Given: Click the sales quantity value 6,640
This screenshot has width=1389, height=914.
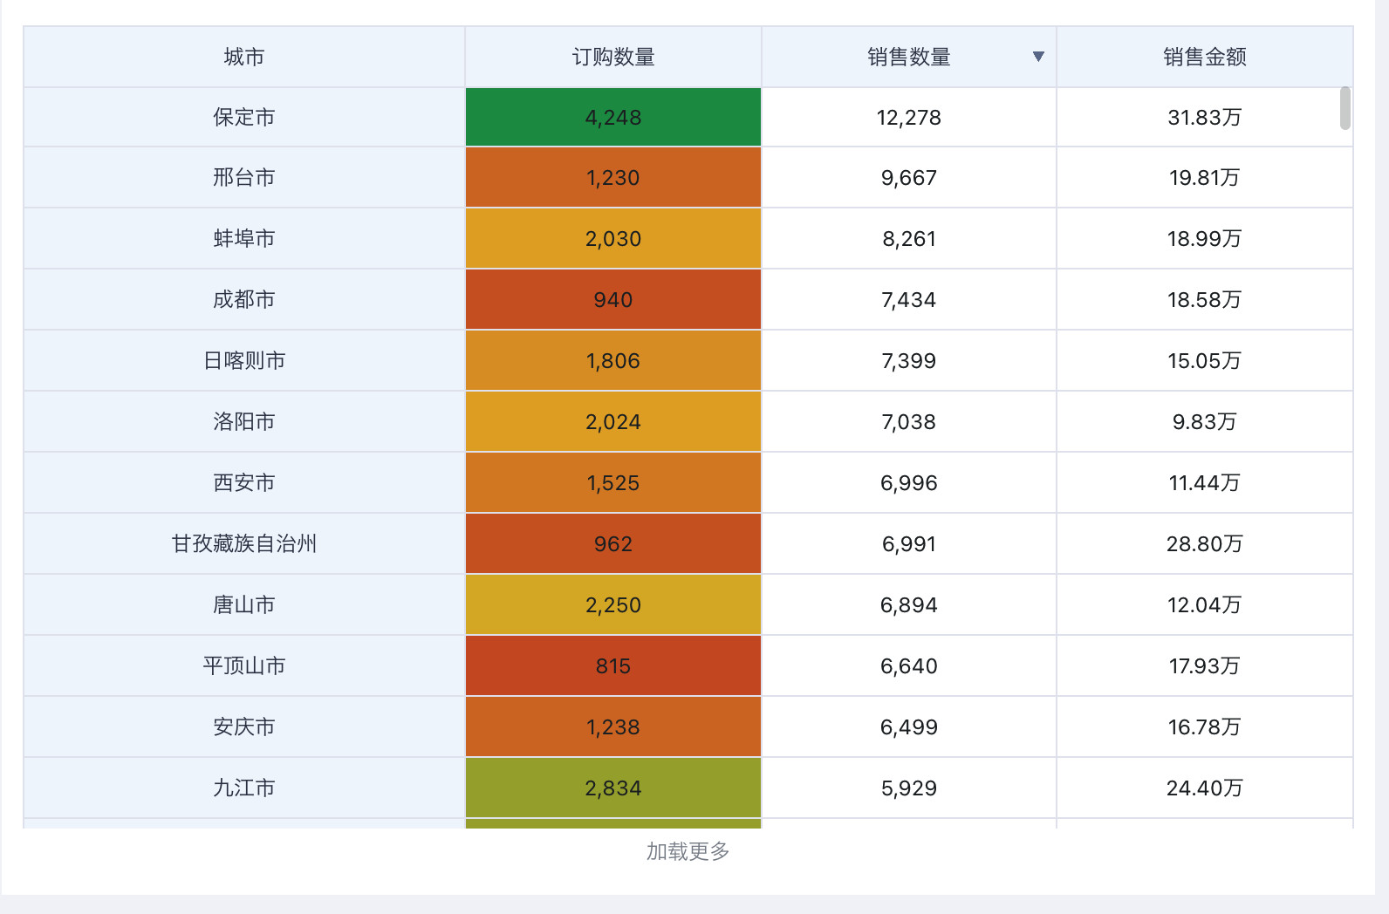Looking at the screenshot, I should (909, 666).
